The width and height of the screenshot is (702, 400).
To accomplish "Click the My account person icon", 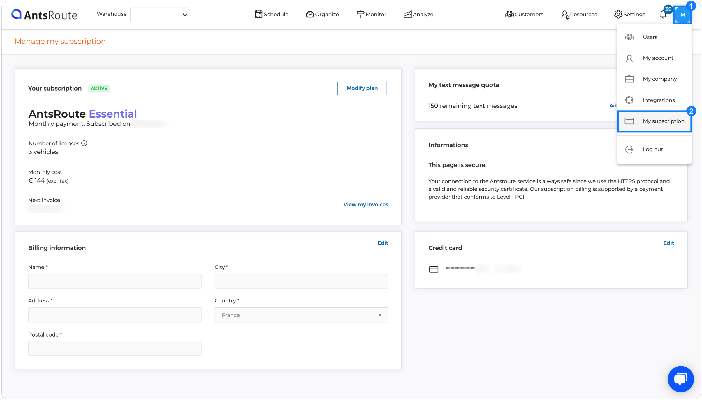I will click(629, 58).
